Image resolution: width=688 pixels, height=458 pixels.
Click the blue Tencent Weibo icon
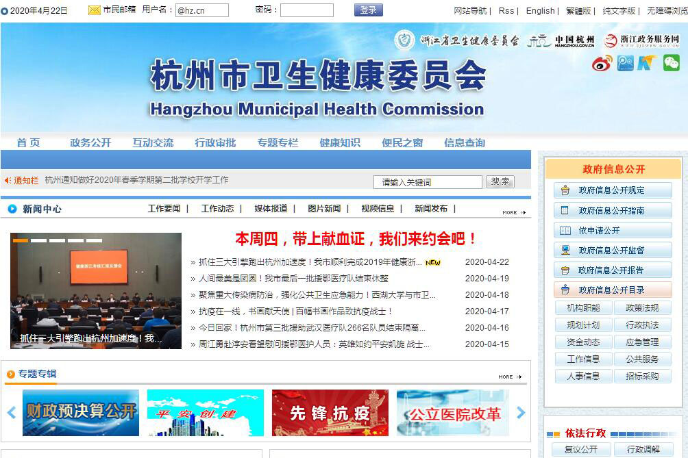(x=625, y=63)
